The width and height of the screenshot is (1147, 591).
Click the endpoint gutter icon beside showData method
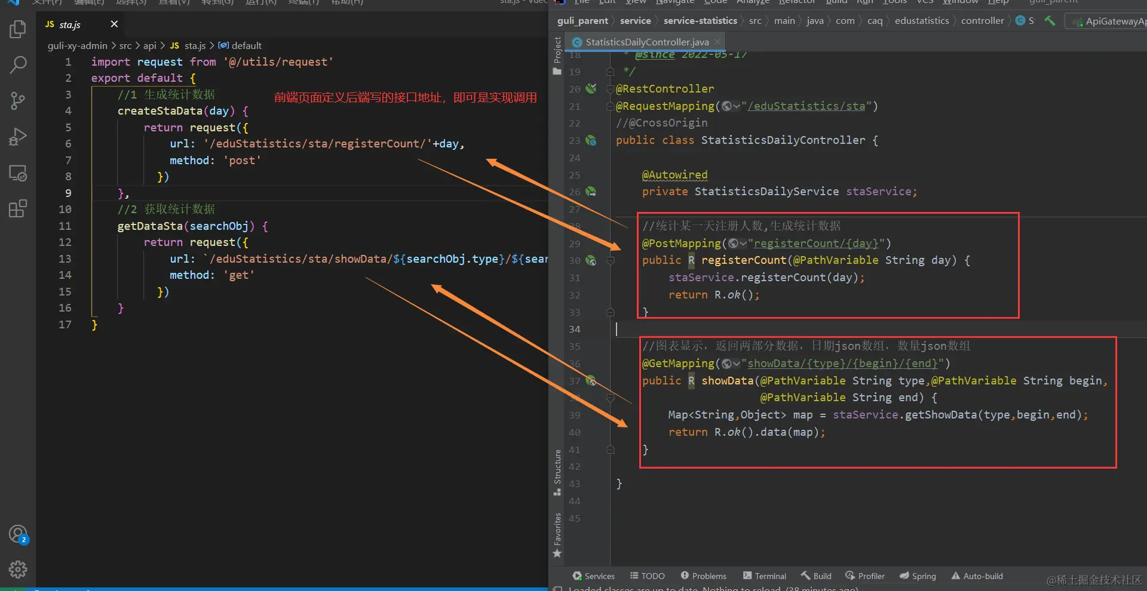(x=591, y=380)
